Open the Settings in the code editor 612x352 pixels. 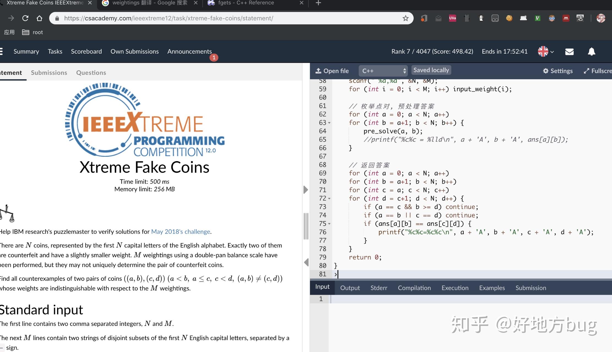click(x=556, y=71)
